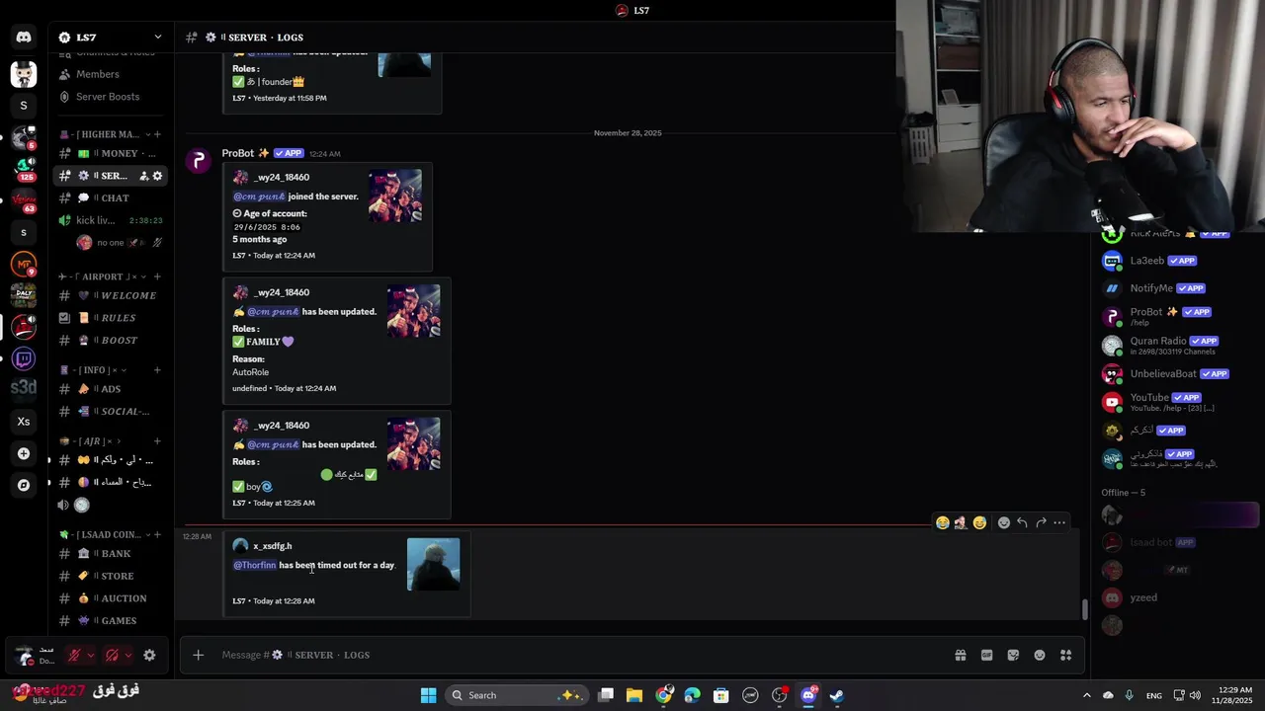Open Discord direct messages home icon
The height and width of the screenshot is (711, 1265).
point(24,38)
